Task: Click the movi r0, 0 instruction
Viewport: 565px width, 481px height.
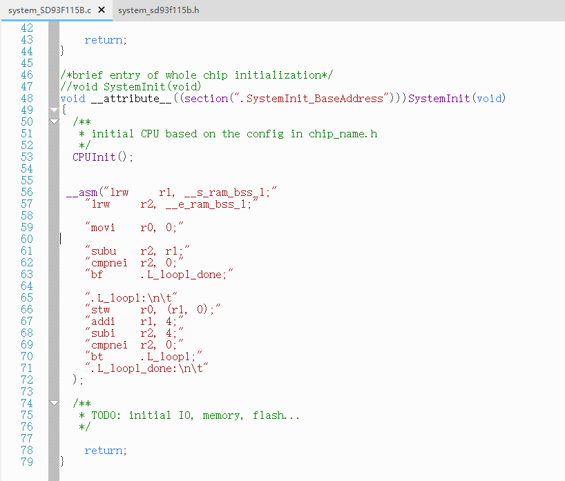Action: click(x=134, y=228)
